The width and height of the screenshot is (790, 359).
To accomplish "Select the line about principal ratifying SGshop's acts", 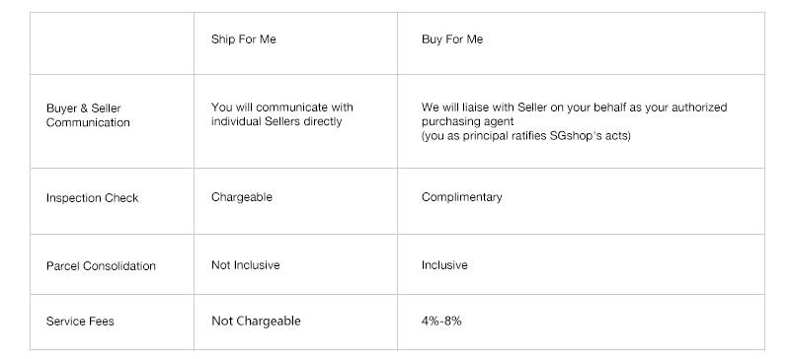I will point(526,135).
